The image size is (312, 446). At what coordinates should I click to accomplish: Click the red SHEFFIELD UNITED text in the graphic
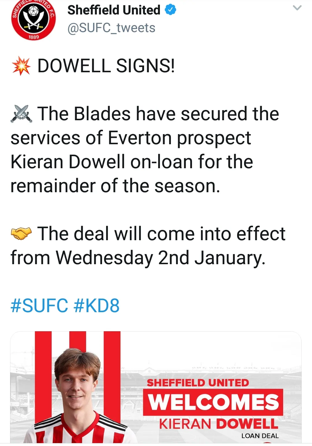click(x=198, y=383)
